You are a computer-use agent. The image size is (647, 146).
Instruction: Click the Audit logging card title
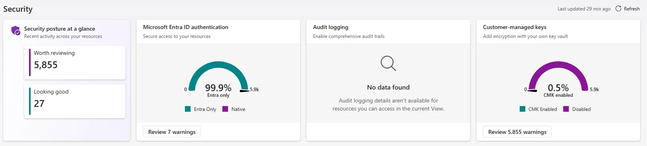pos(331,27)
